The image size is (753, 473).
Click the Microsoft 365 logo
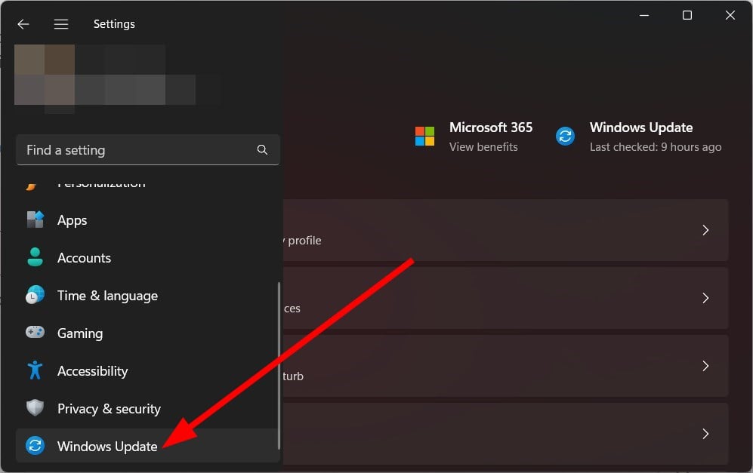(424, 136)
